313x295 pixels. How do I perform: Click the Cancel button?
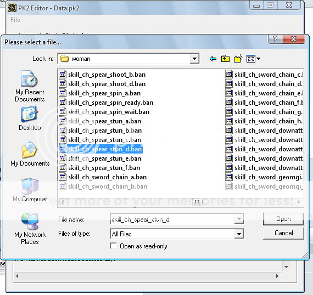tap(283, 233)
